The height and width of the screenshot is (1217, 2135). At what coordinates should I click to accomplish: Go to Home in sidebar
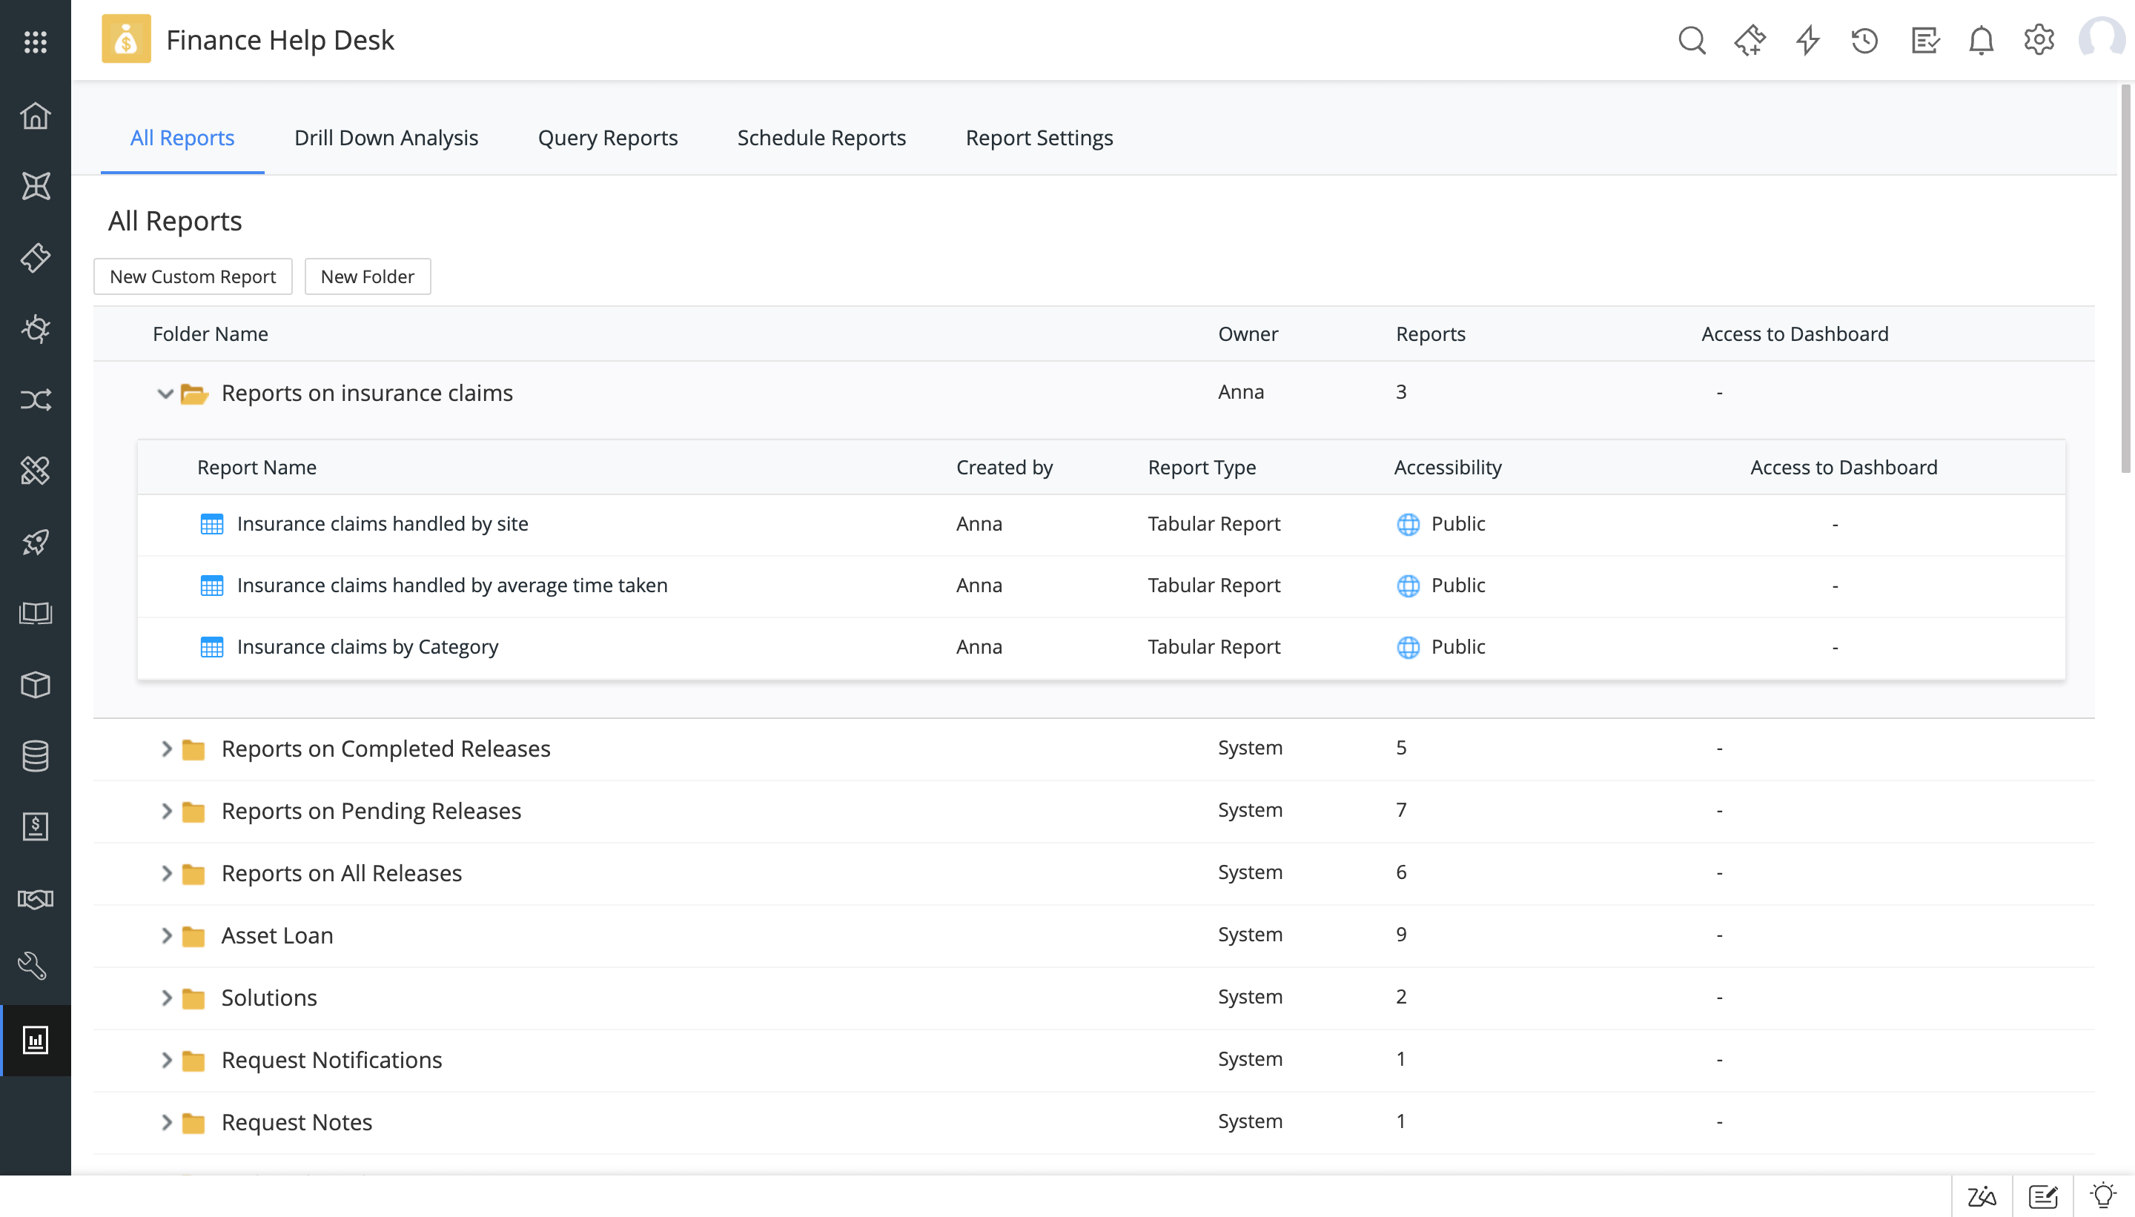(35, 116)
